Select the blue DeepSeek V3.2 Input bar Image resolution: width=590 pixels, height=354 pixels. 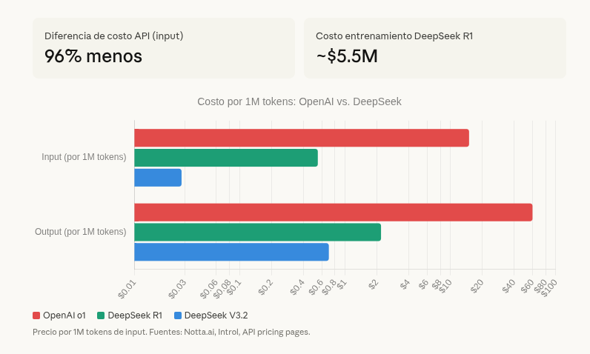[x=158, y=178]
